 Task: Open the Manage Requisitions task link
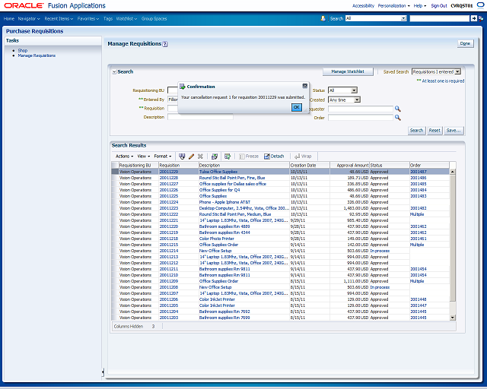37,55
